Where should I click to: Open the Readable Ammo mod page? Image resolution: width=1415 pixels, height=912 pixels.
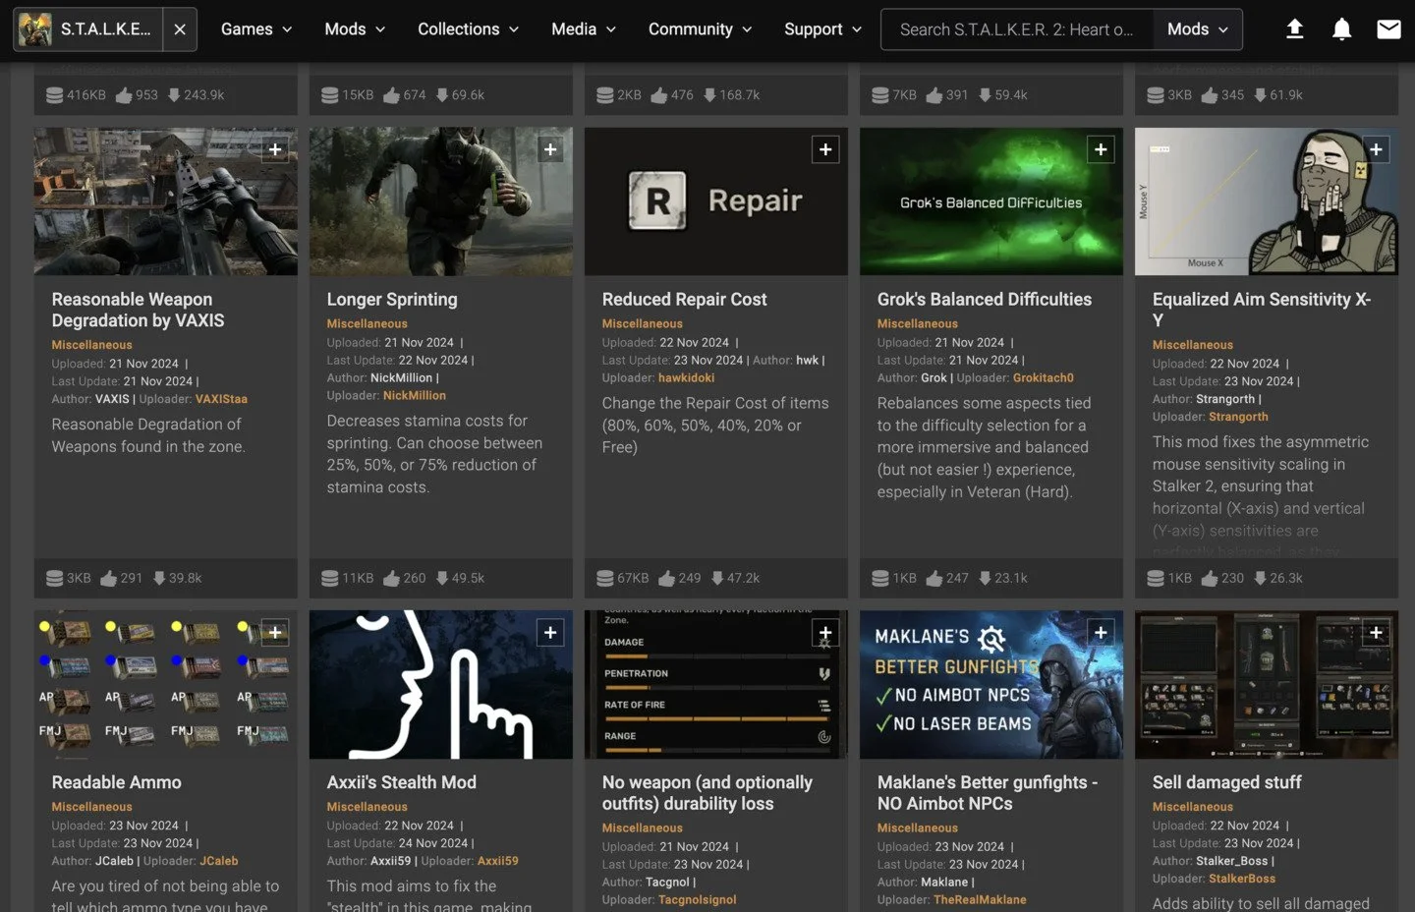pos(116,782)
